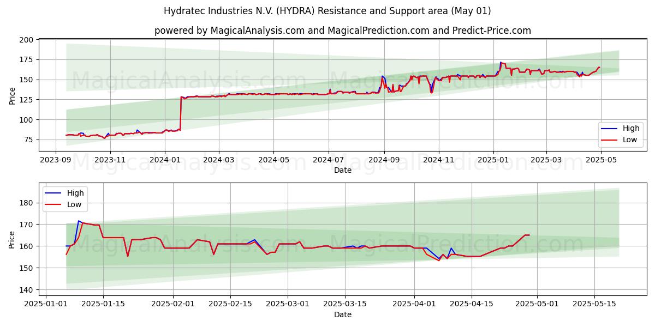Click the 2025-05 tick label

pyautogui.click(x=601, y=160)
